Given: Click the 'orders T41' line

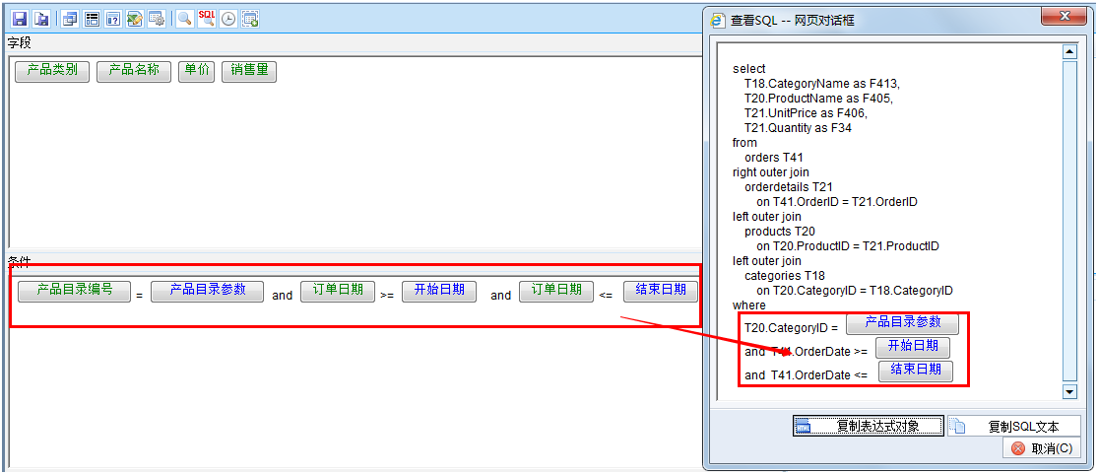Looking at the screenshot, I should click(x=774, y=158).
